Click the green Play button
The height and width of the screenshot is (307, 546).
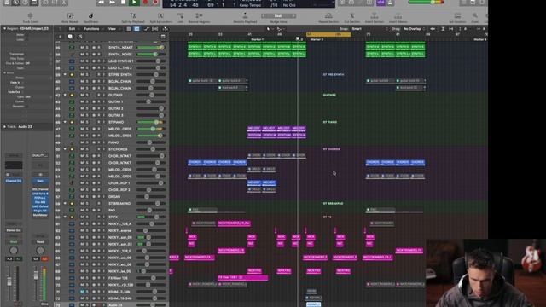pyautogui.click(x=135, y=3)
